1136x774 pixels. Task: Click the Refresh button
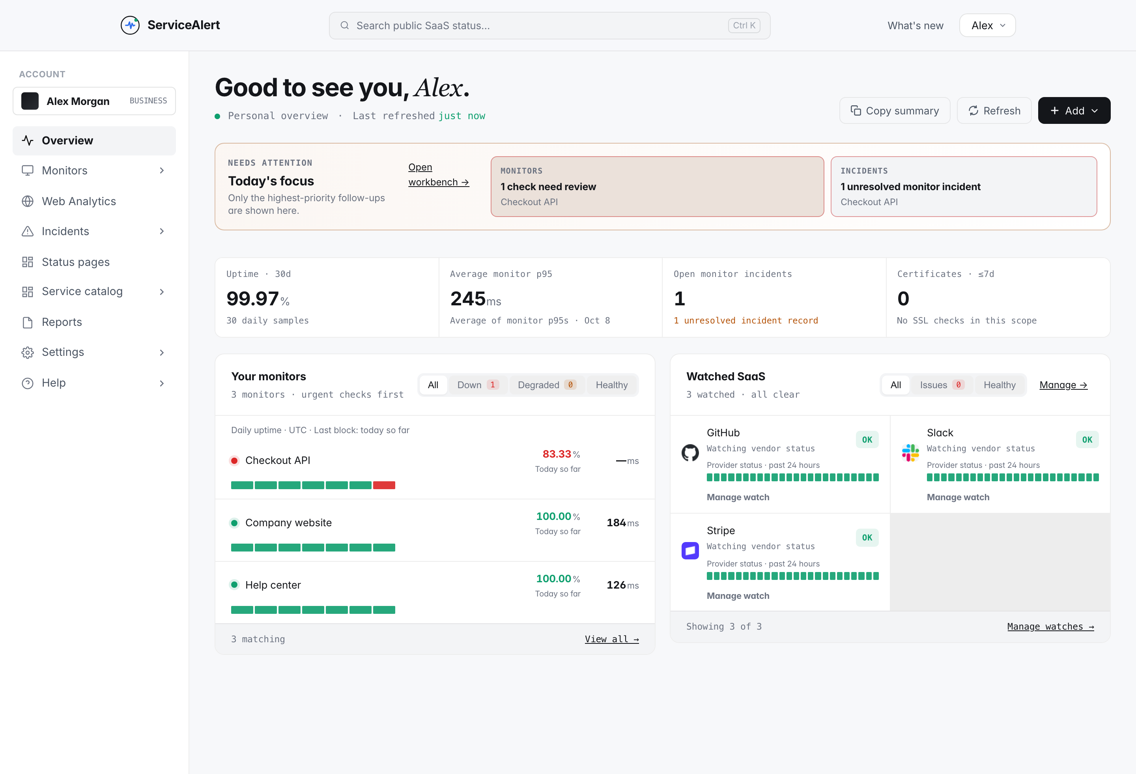coord(994,110)
